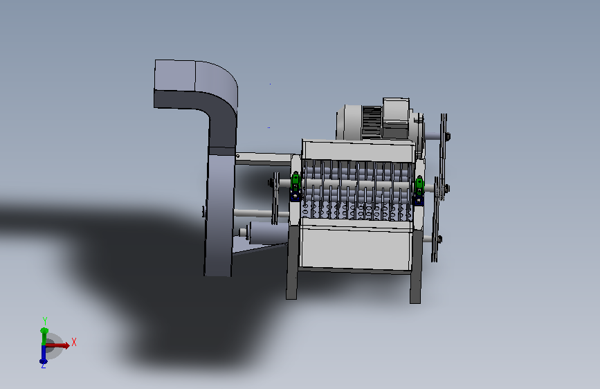The image size is (600, 389).
Task: Select the left green bearing housing
Action: 296,183
